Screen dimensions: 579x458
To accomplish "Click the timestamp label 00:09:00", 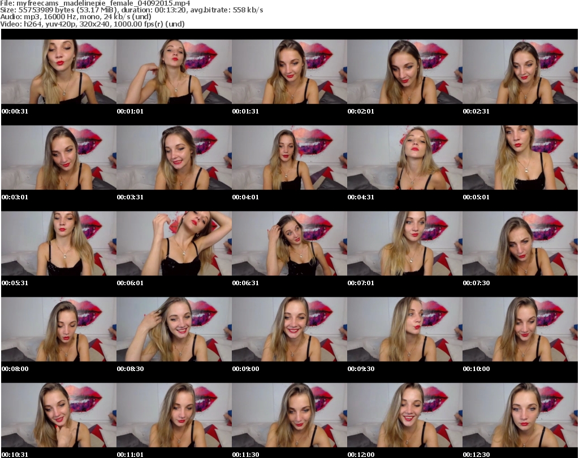I will coord(245,369).
